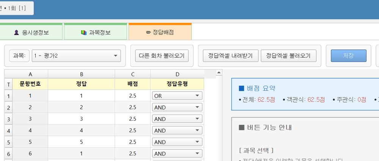Click the 정답 cell in row 2
This screenshot has height=161, width=379.
(81, 107)
